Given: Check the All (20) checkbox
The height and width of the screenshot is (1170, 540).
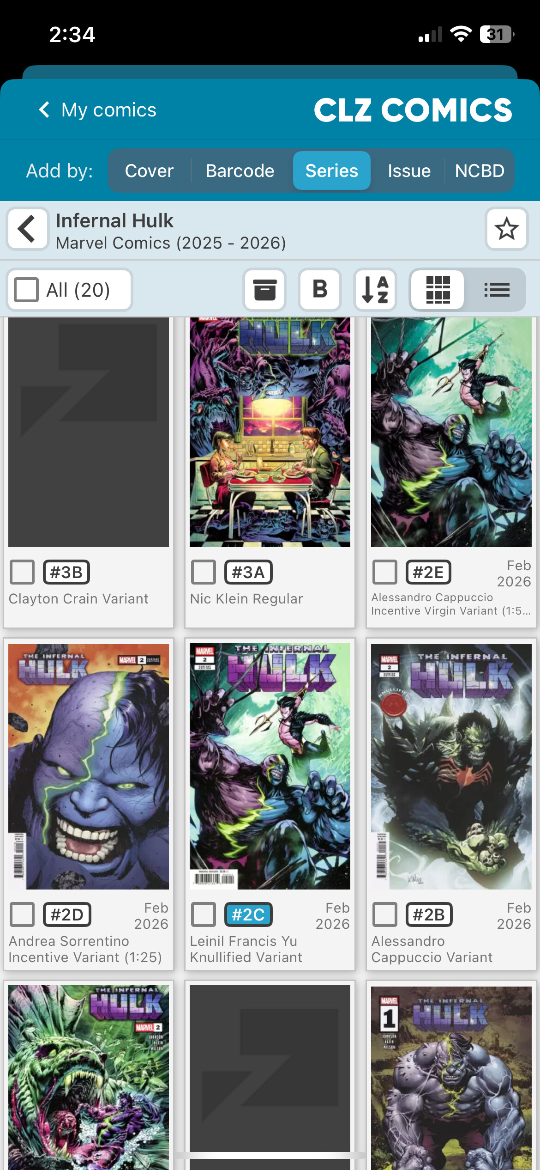Looking at the screenshot, I should [26, 290].
